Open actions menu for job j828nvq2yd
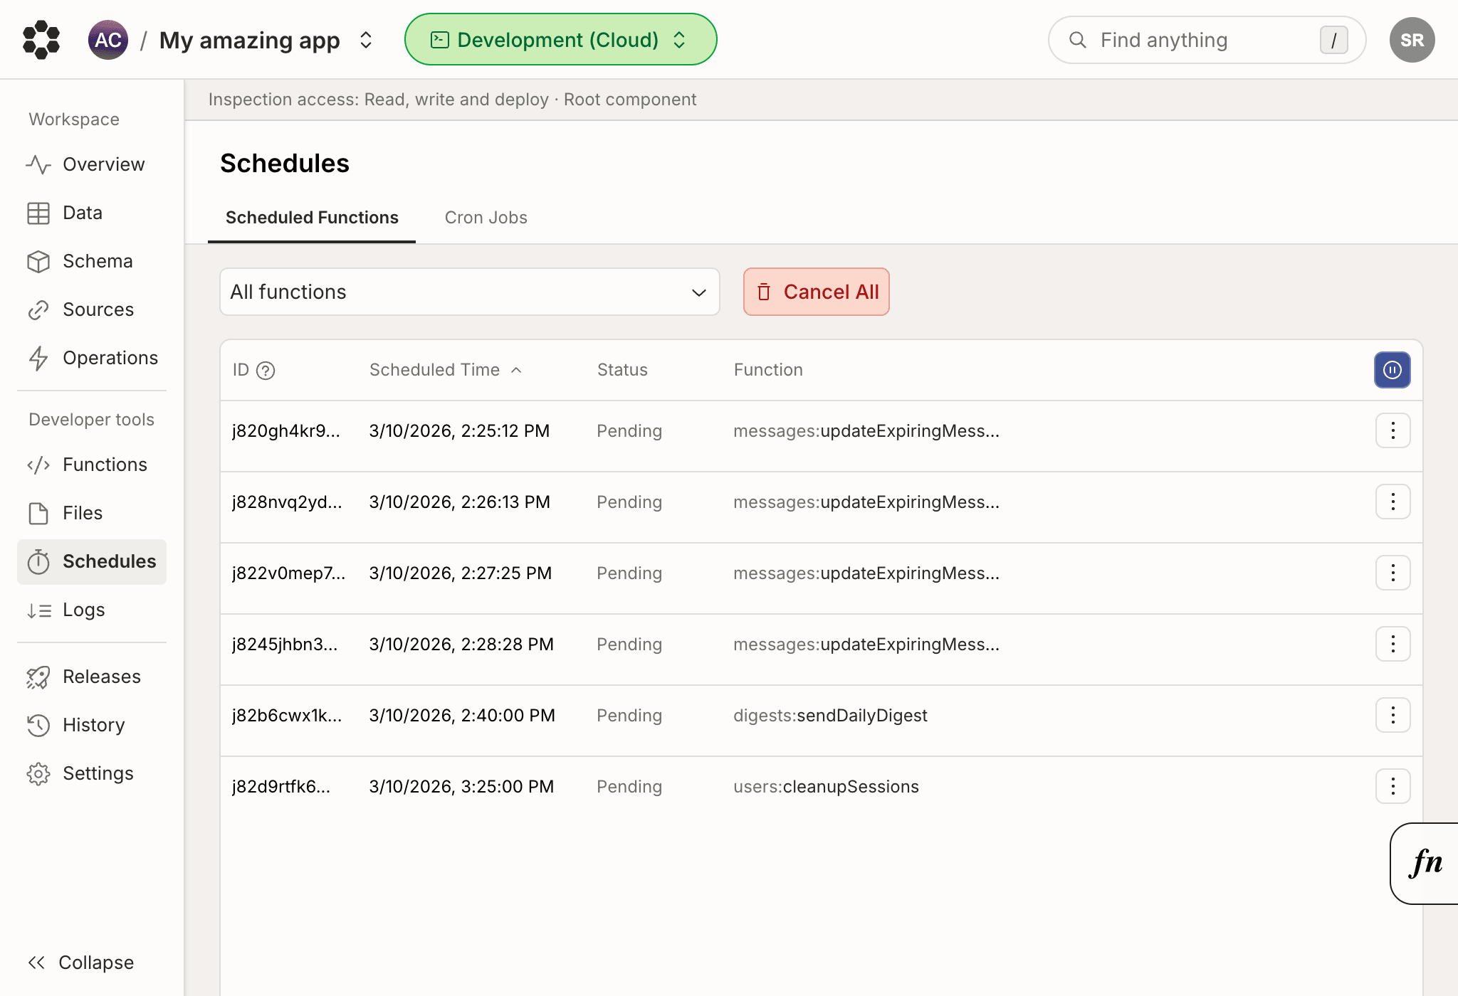 (x=1393, y=502)
